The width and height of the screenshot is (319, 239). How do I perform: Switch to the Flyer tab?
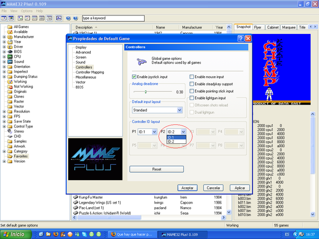258,27
